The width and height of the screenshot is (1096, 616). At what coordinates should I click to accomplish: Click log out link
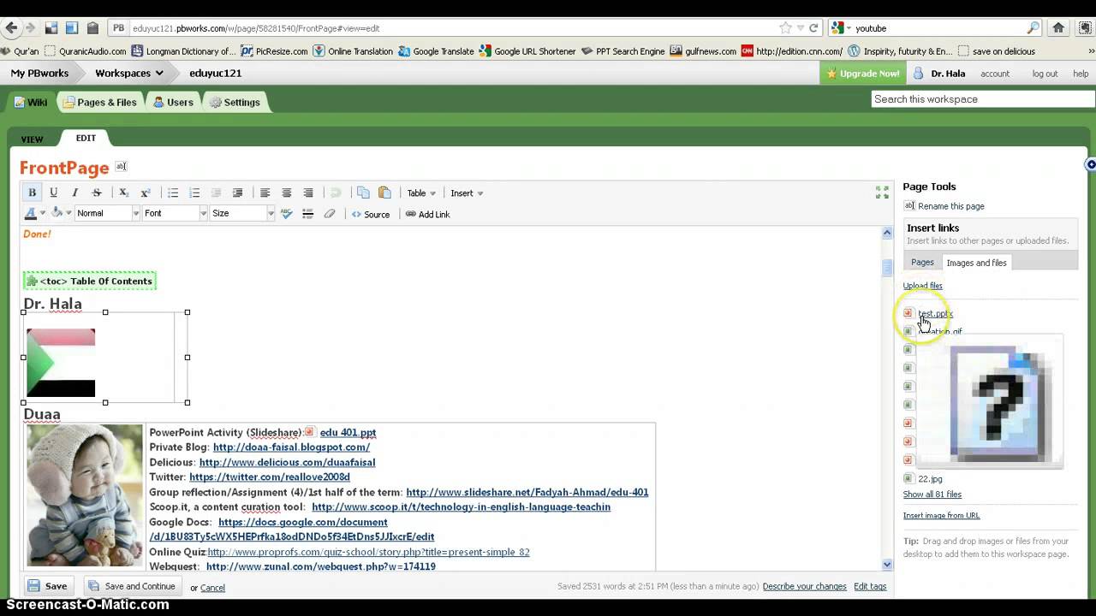click(x=1045, y=74)
